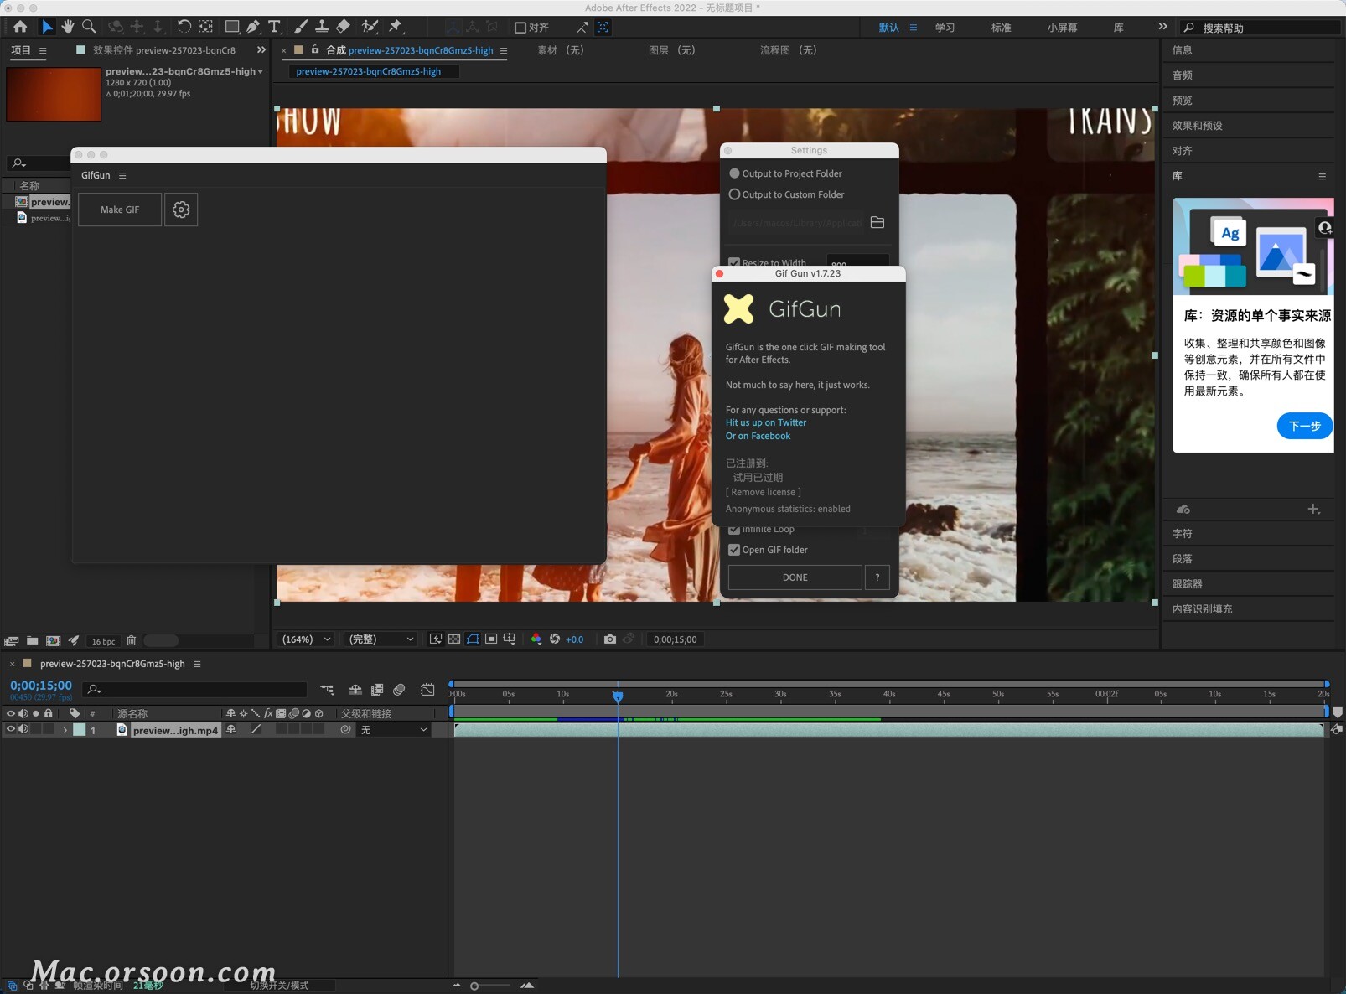Open the show channel color icon
The height and width of the screenshot is (994, 1346).
(x=536, y=639)
